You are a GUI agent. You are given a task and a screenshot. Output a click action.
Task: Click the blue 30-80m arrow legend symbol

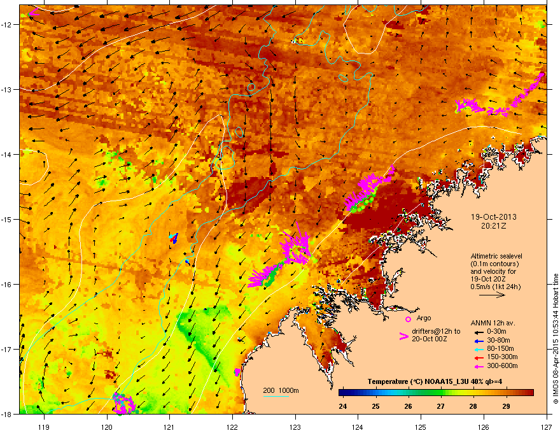coord(479,341)
